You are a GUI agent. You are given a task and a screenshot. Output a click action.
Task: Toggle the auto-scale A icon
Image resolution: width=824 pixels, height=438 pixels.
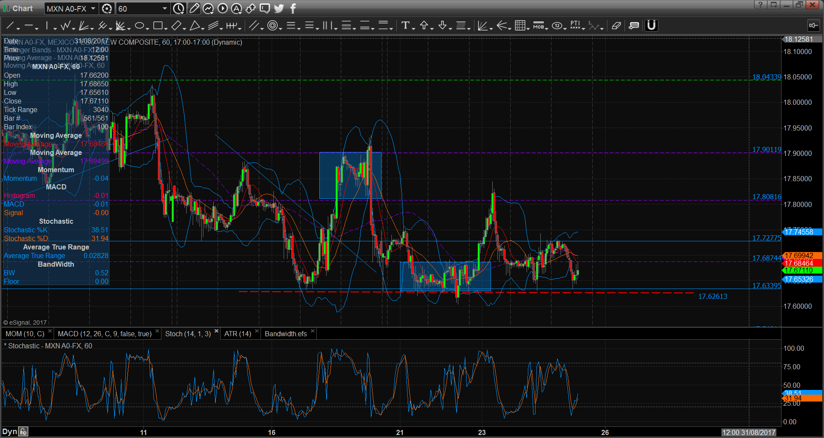point(236,8)
